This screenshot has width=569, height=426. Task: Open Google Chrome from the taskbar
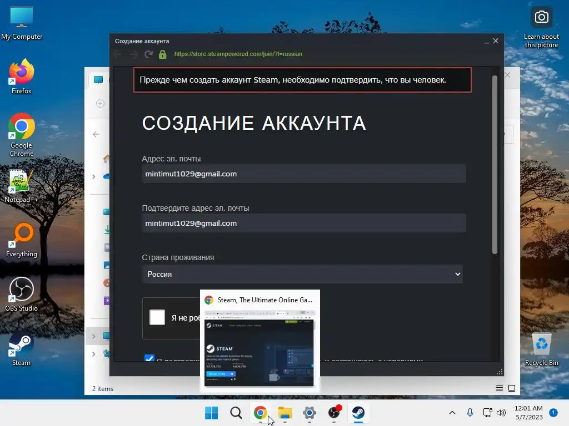pyautogui.click(x=260, y=412)
